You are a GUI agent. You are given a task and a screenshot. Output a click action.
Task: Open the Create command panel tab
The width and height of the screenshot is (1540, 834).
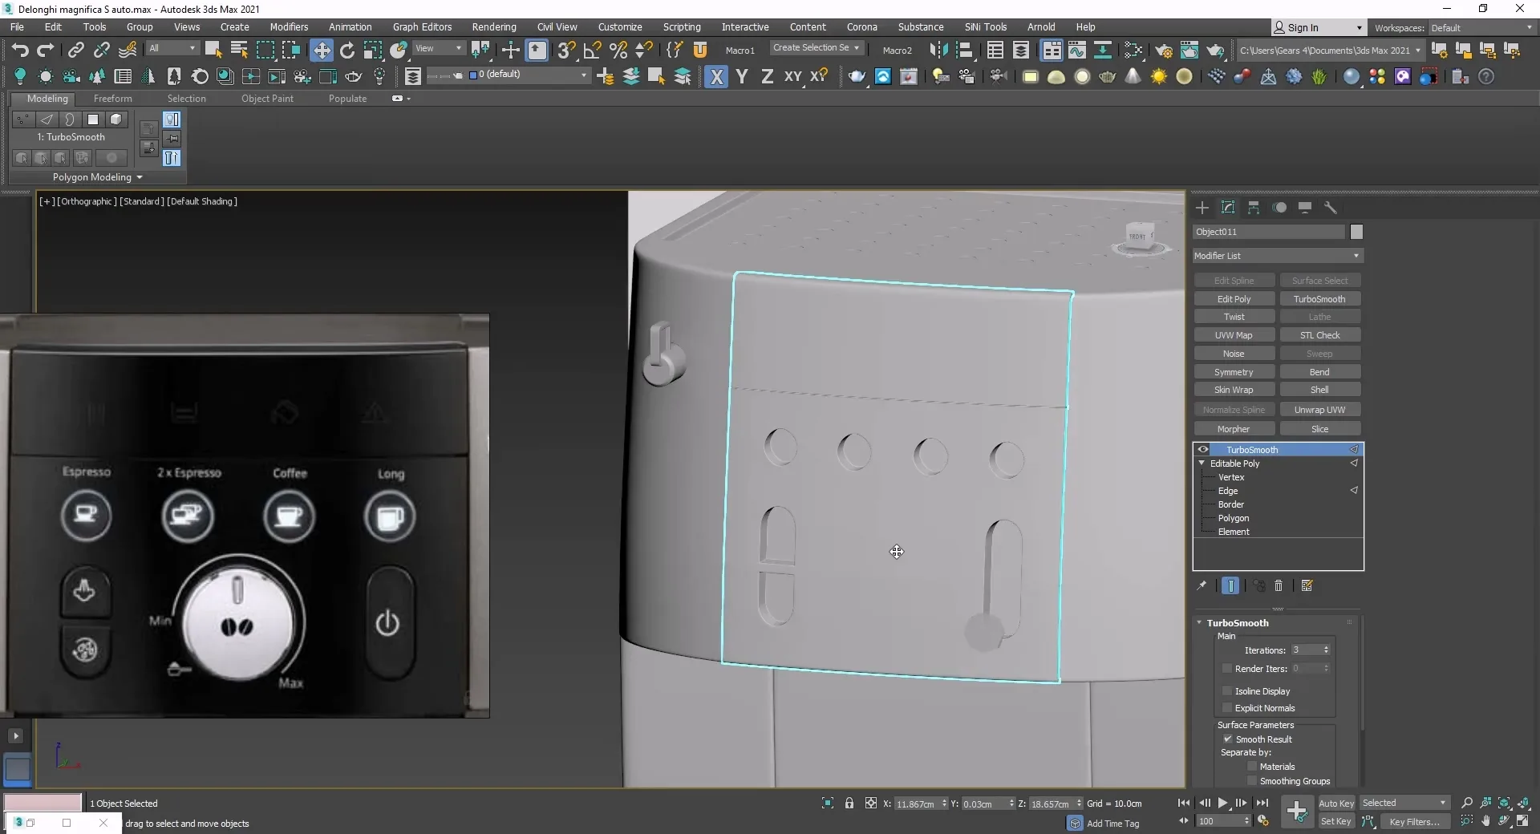click(x=1202, y=208)
